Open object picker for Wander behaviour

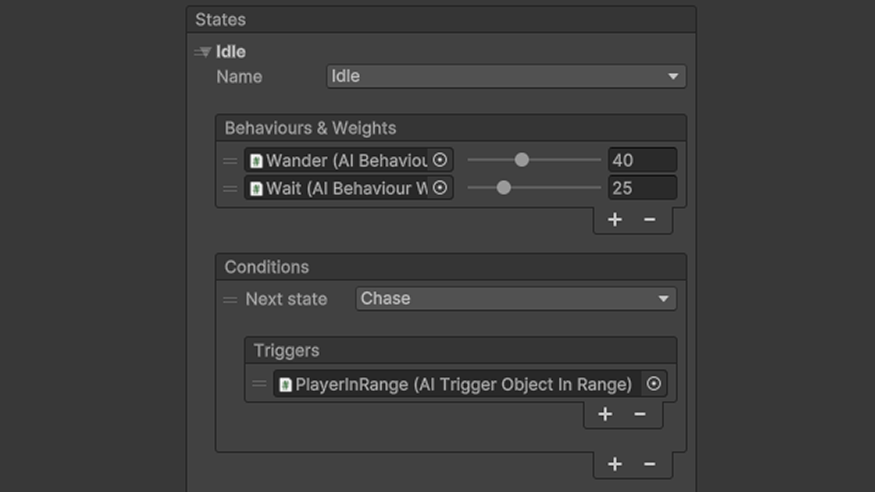click(x=440, y=160)
